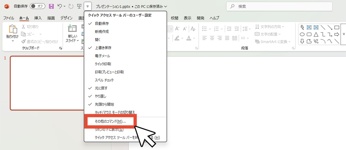Click the Redo icon in quick access toolbar
The image size is (346, 150).
click(71, 6)
